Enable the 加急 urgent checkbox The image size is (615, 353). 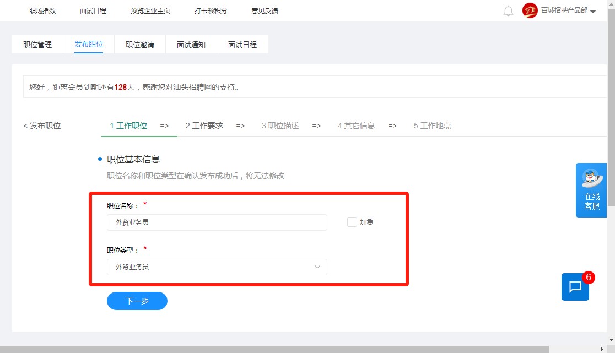[x=352, y=222]
